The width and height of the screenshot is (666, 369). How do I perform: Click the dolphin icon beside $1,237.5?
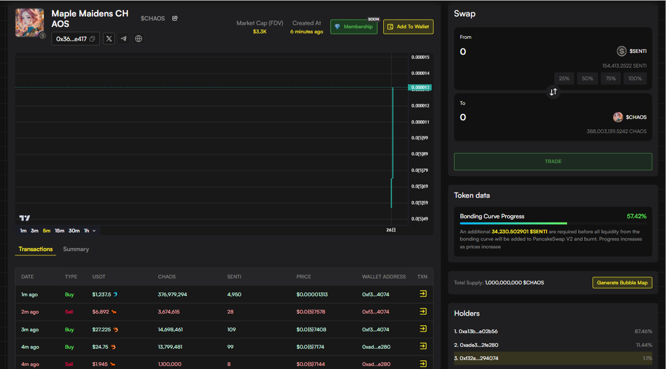pyautogui.click(x=115, y=294)
